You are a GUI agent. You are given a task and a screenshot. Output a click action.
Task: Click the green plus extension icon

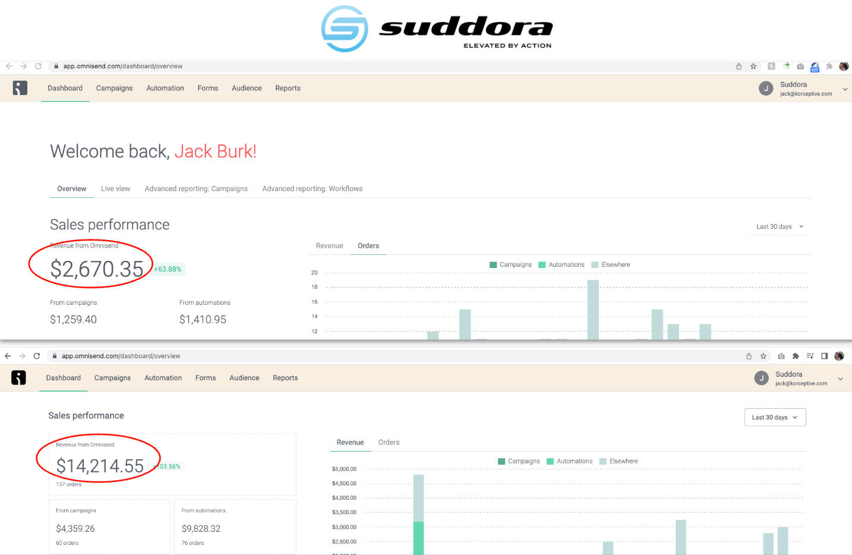786,66
